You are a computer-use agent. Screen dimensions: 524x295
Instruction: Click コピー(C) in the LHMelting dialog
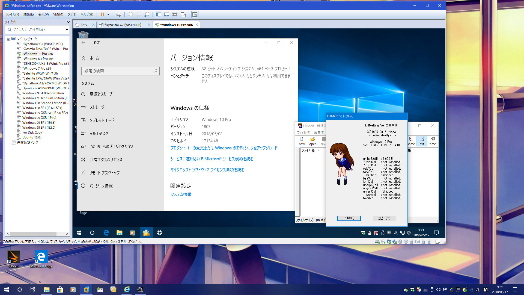click(x=384, y=218)
